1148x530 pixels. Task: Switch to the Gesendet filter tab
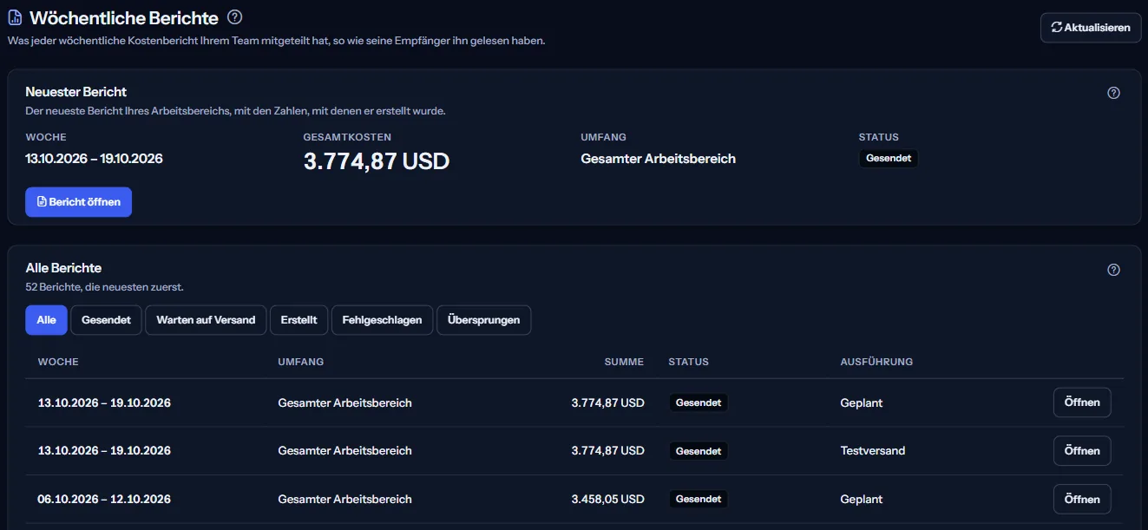106,320
